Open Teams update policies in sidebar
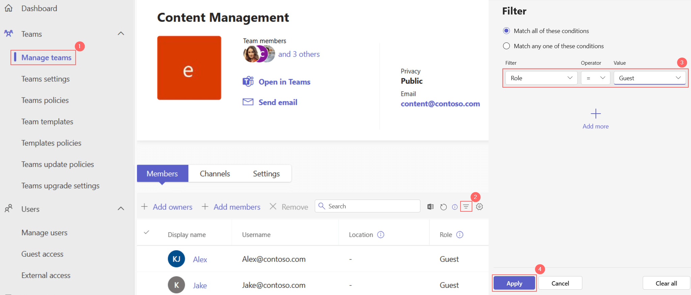The height and width of the screenshot is (295, 691). click(58, 164)
